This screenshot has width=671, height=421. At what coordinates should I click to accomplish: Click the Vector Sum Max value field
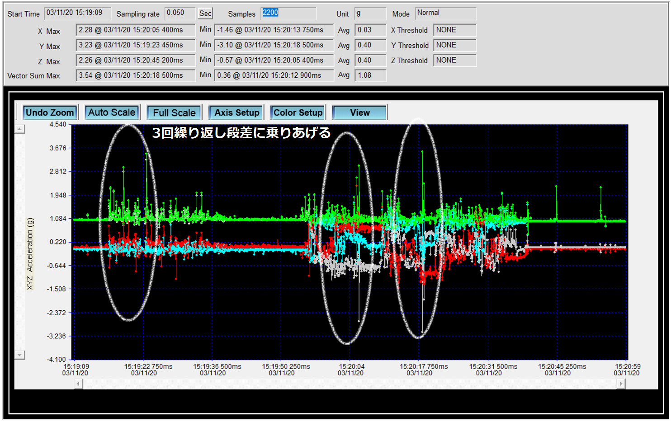point(136,75)
